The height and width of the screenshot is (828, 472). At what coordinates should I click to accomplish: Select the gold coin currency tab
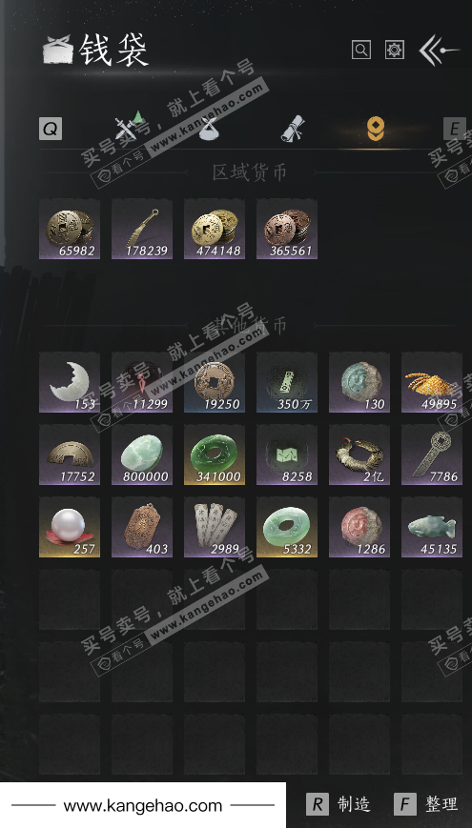click(x=376, y=129)
